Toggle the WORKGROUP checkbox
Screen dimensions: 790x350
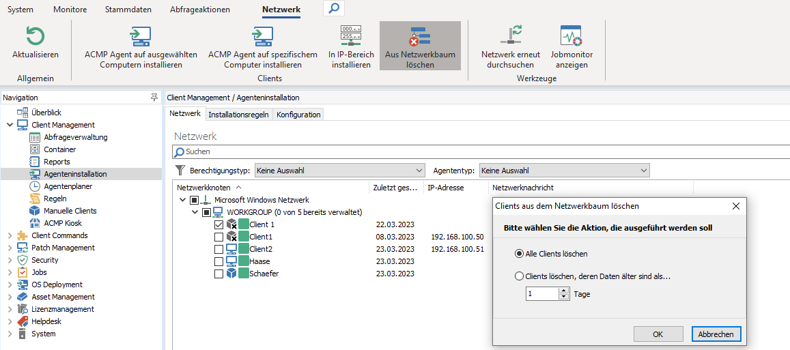(206, 212)
